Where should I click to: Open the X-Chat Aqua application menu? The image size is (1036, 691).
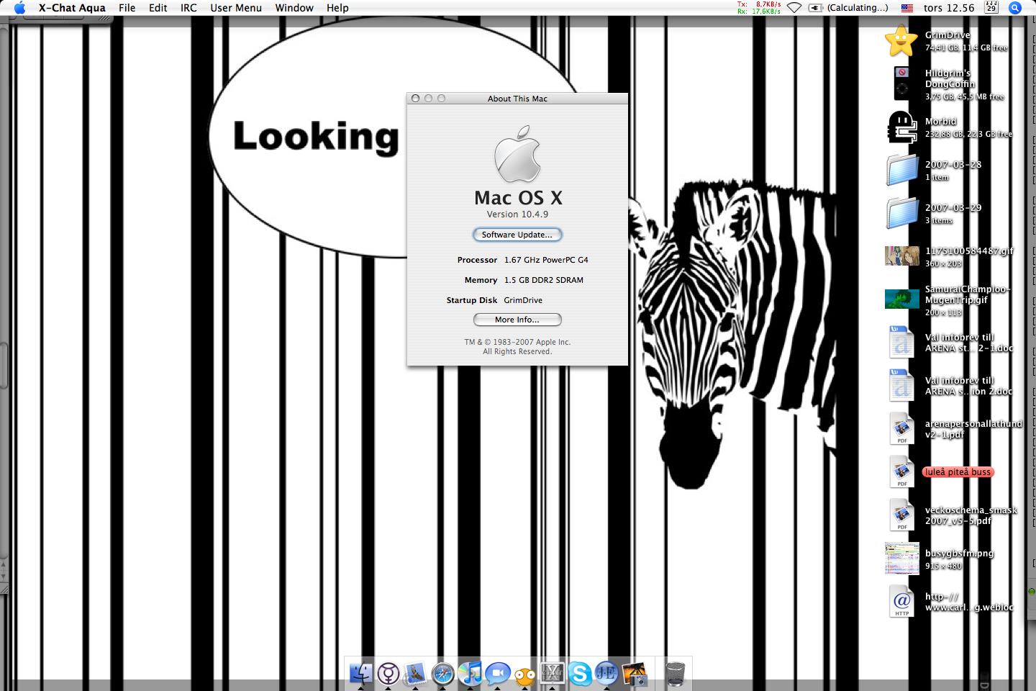(x=72, y=8)
